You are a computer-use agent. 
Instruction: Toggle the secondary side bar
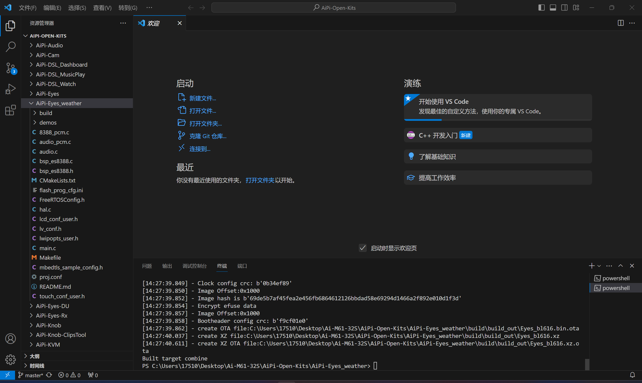point(564,8)
